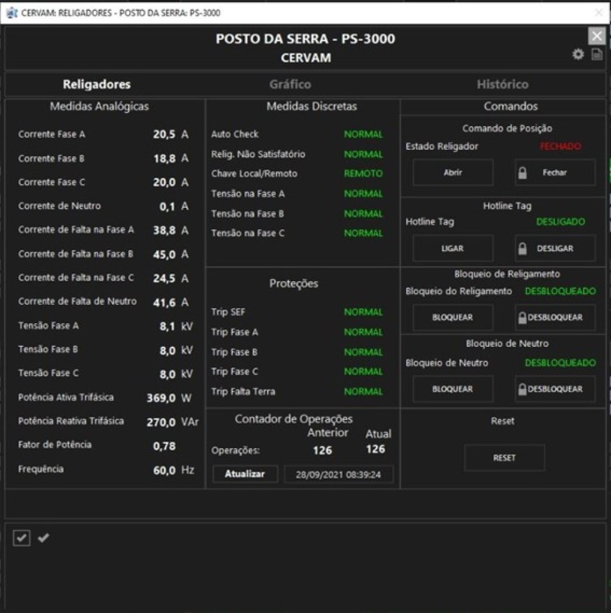Click Atualizar to refresh operations counter

(245, 474)
